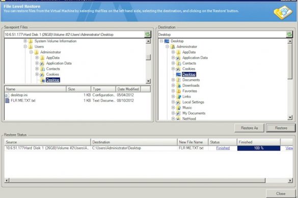
Task: Click Local Settings shortcut icon in Destination tree
Action: pos(178,102)
